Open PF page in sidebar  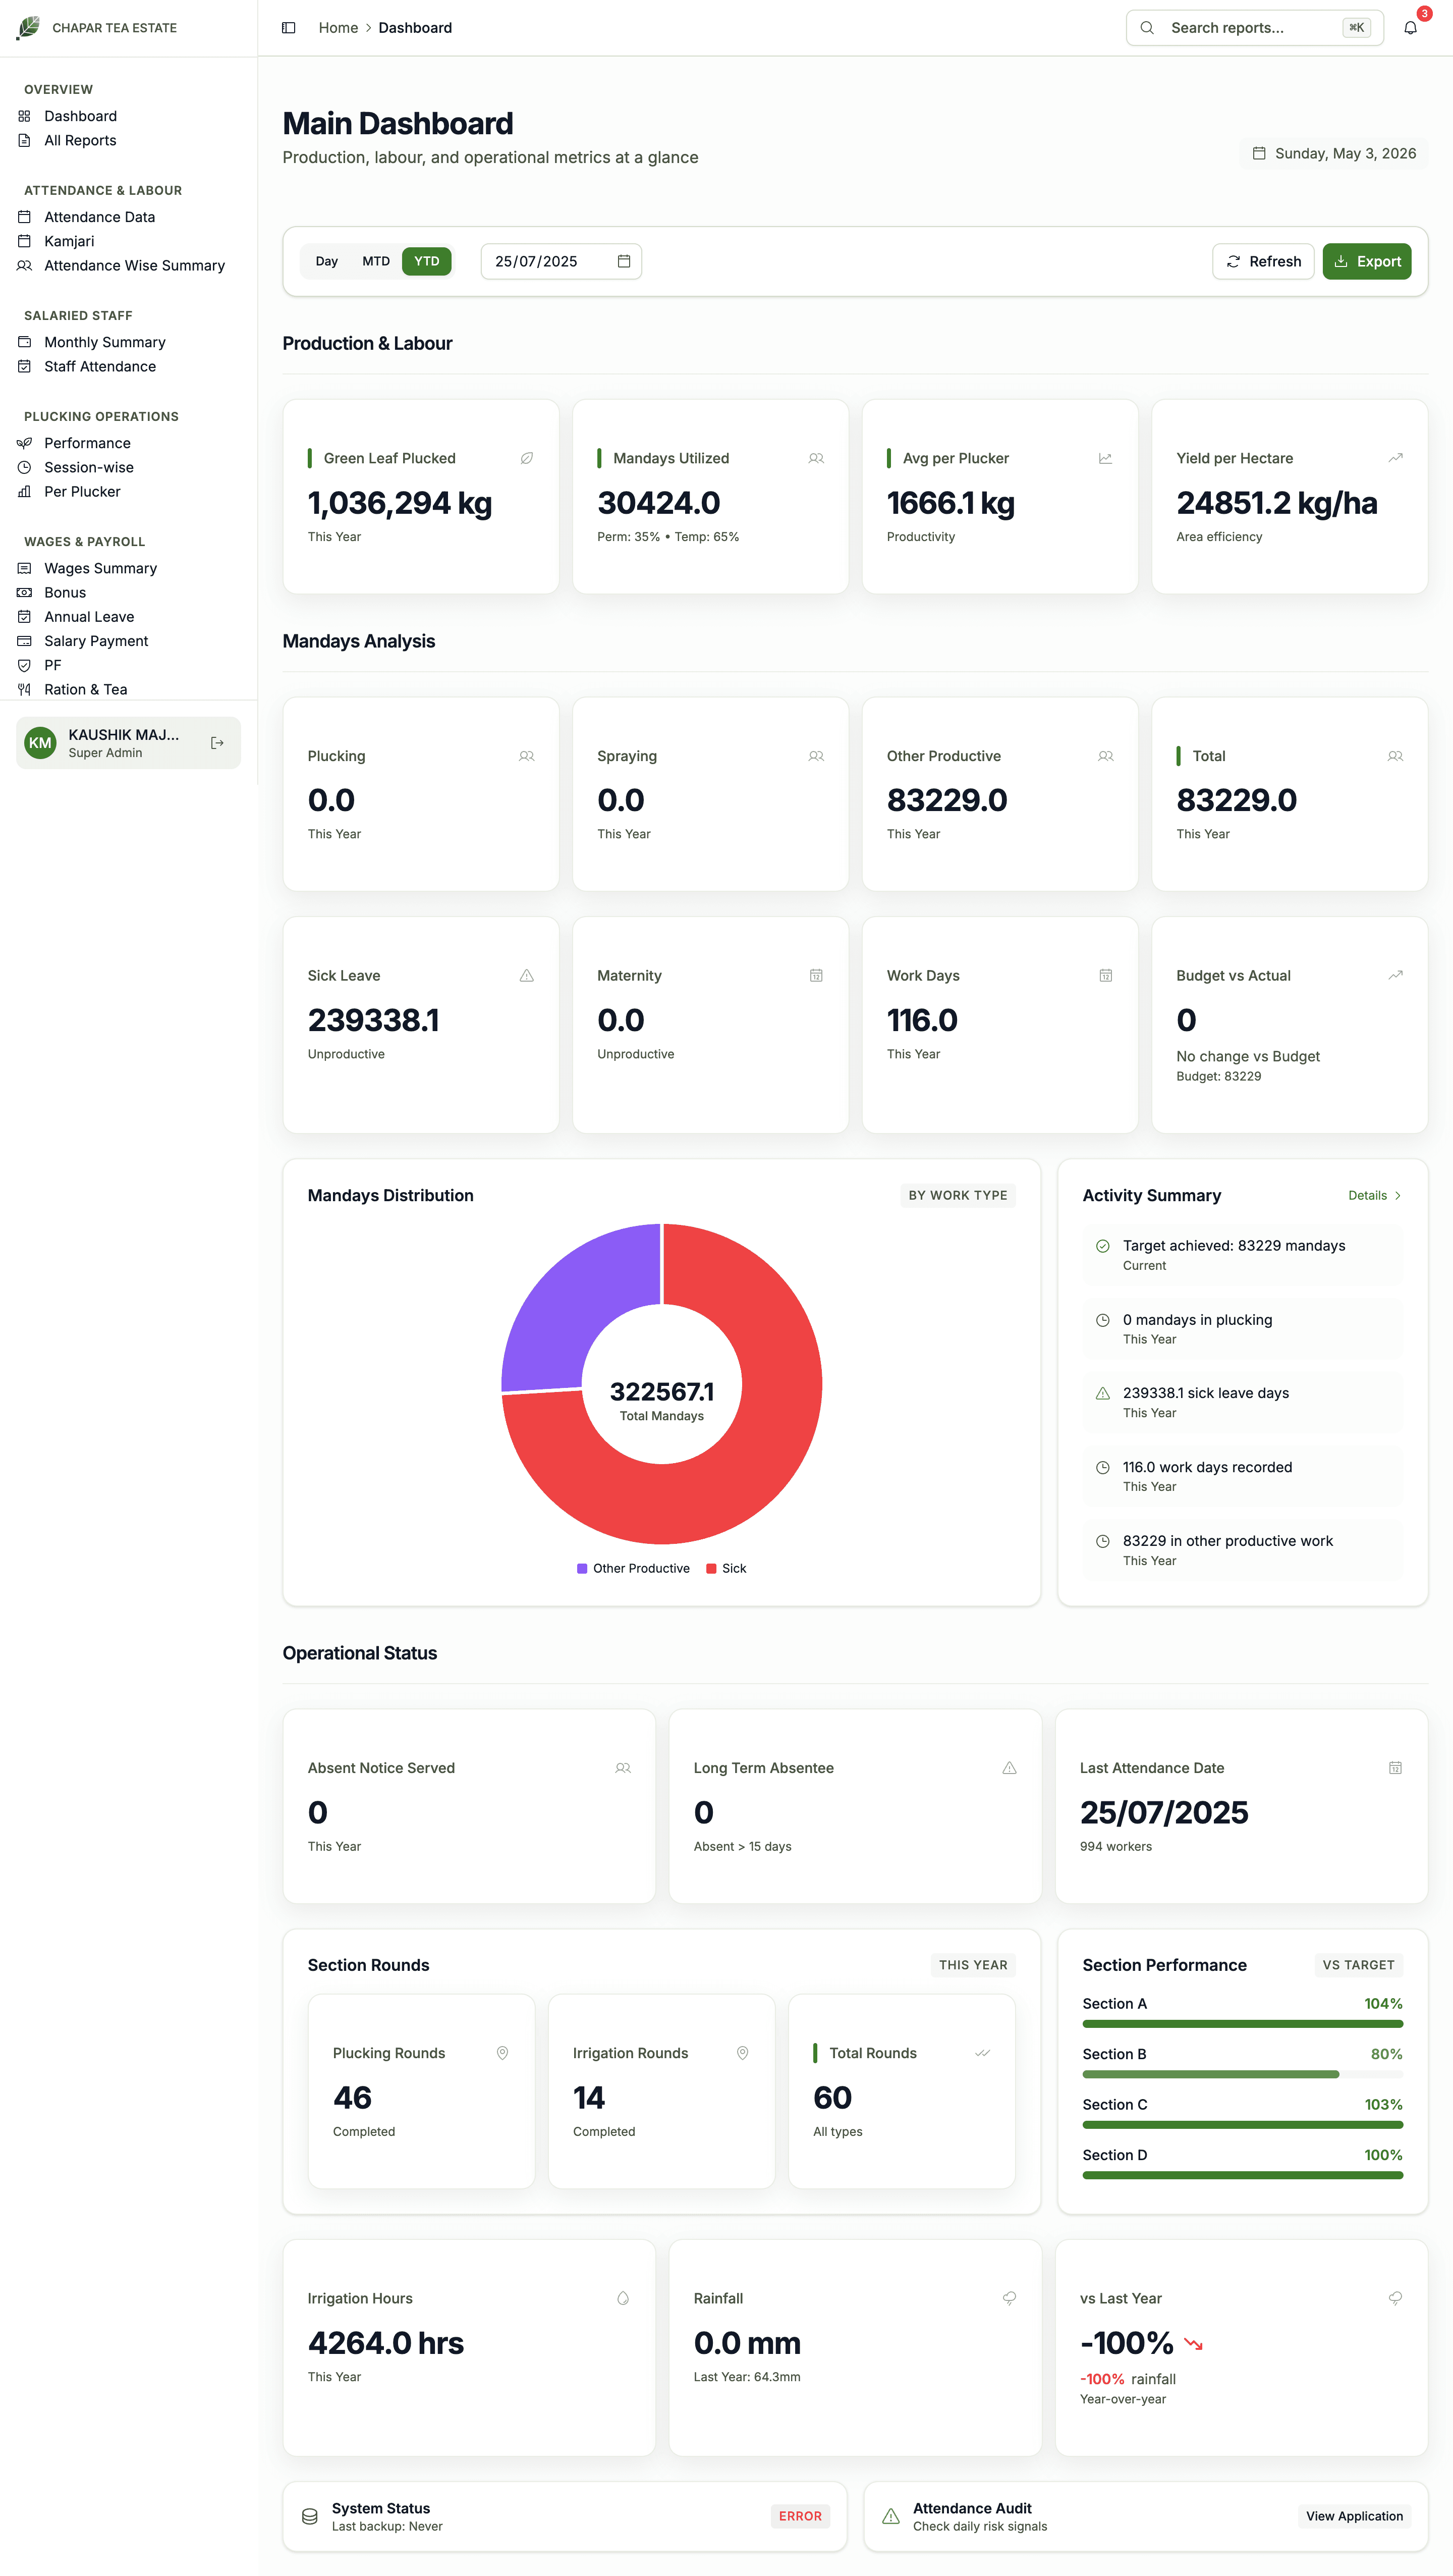tap(52, 665)
